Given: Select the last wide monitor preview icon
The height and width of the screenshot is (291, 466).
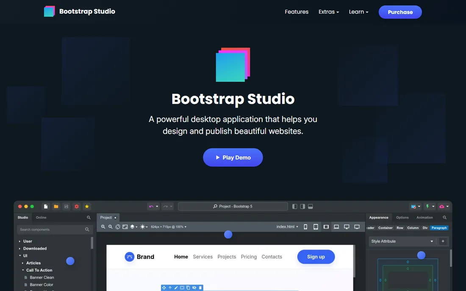Looking at the screenshot, I should [x=357, y=227].
